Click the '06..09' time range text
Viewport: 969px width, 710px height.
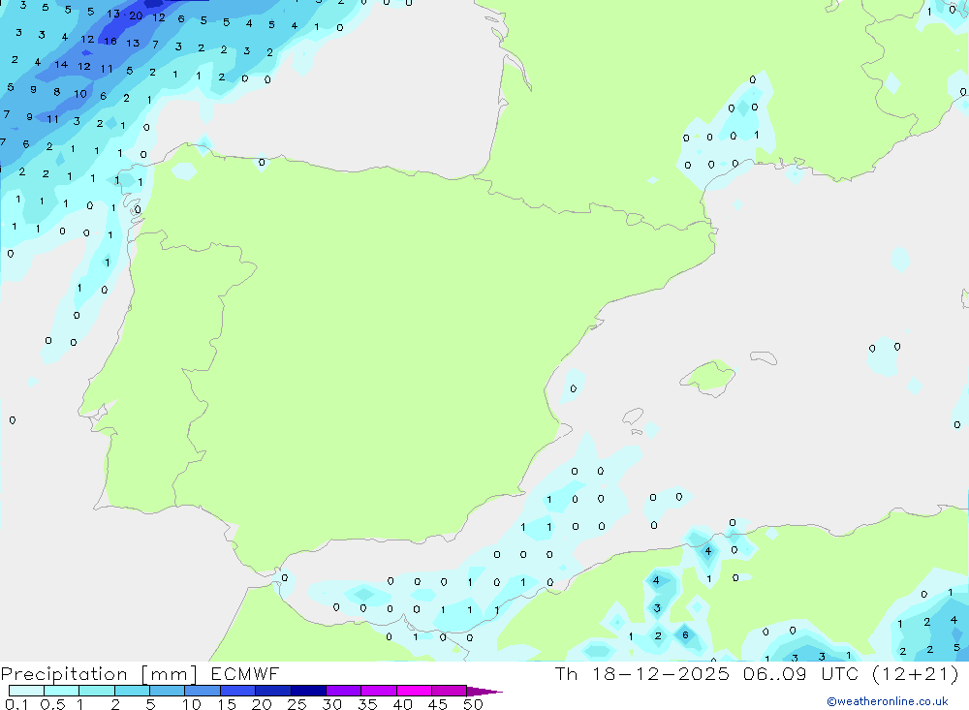tap(775, 673)
